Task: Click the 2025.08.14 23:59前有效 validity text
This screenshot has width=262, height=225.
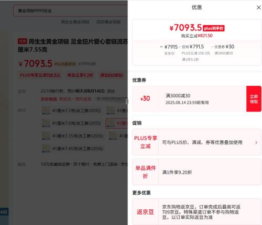Action: (x=187, y=103)
